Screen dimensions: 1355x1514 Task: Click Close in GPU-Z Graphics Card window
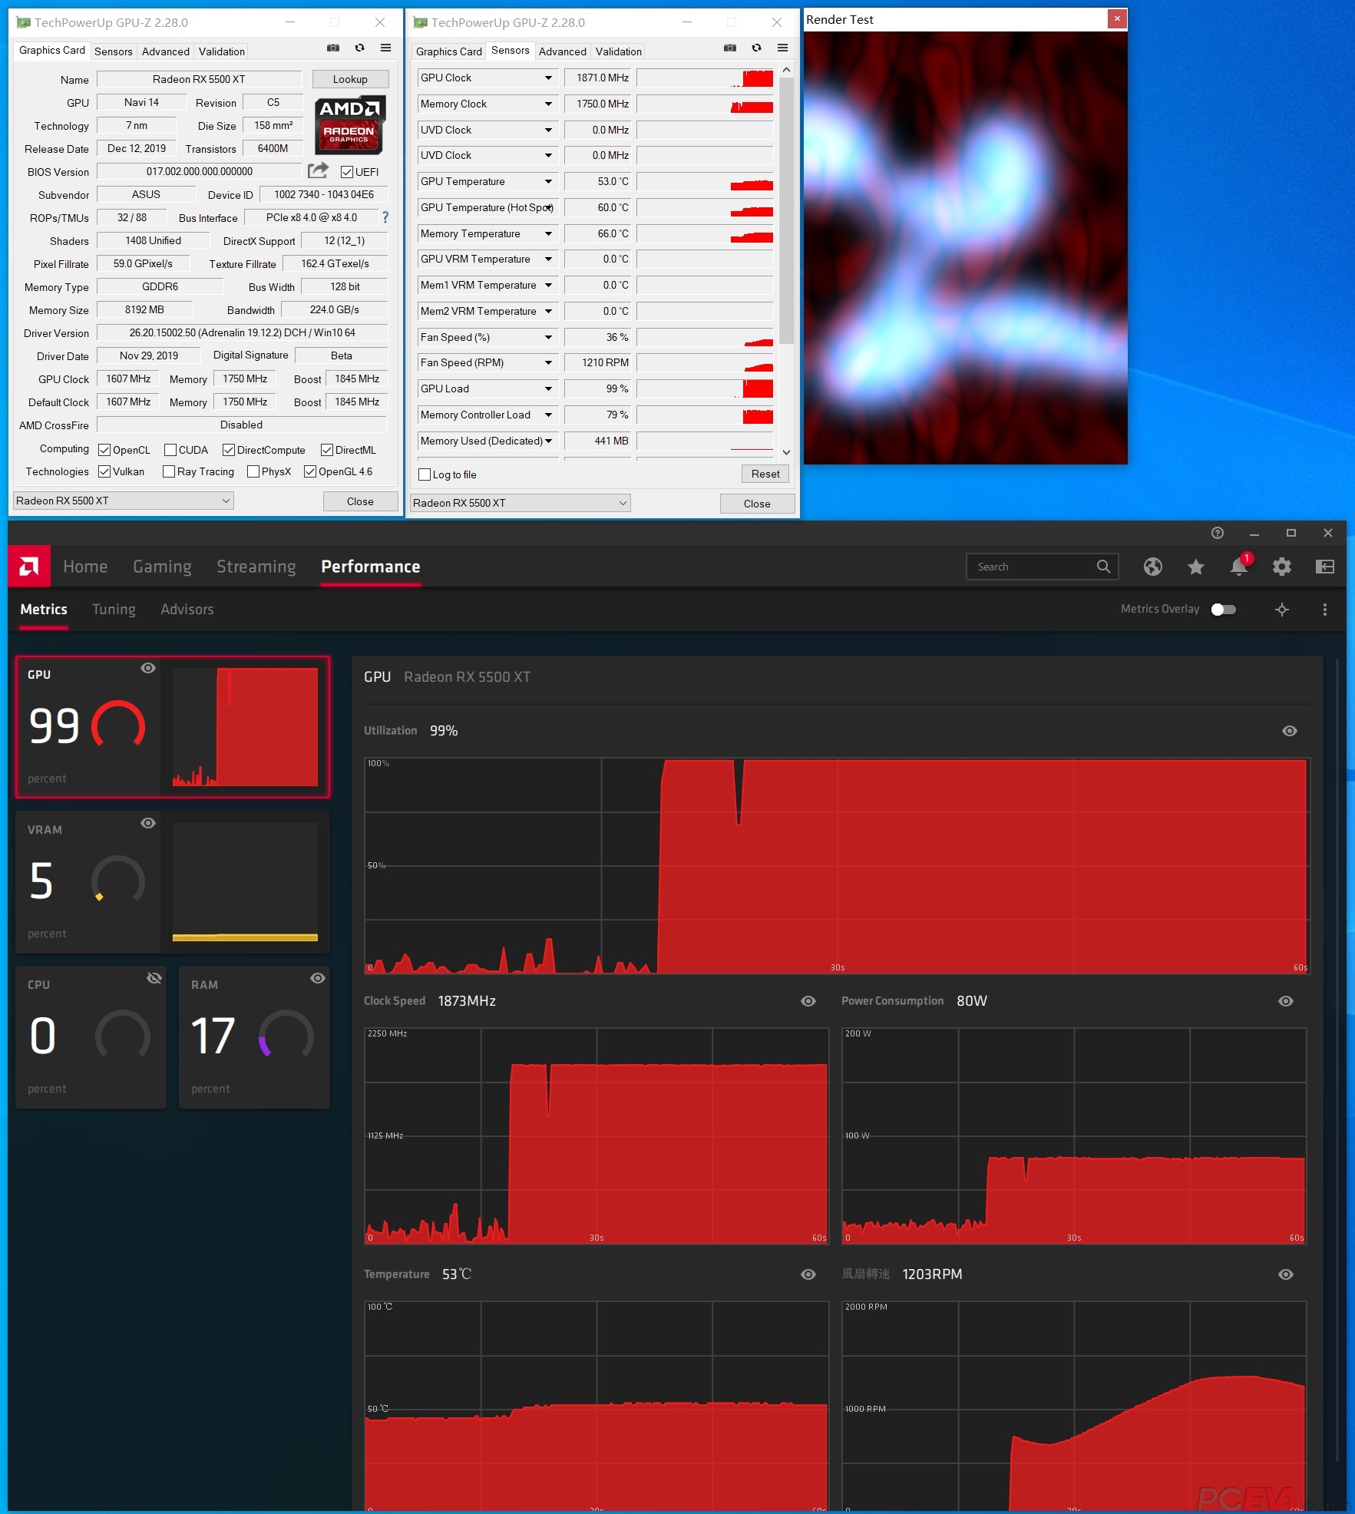click(360, 501)
